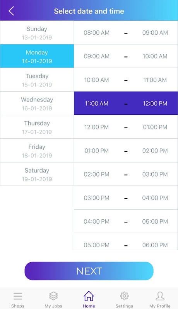Go to the Home house icon
The width and height of the screenshot is (178, 309).
(89, 296)
